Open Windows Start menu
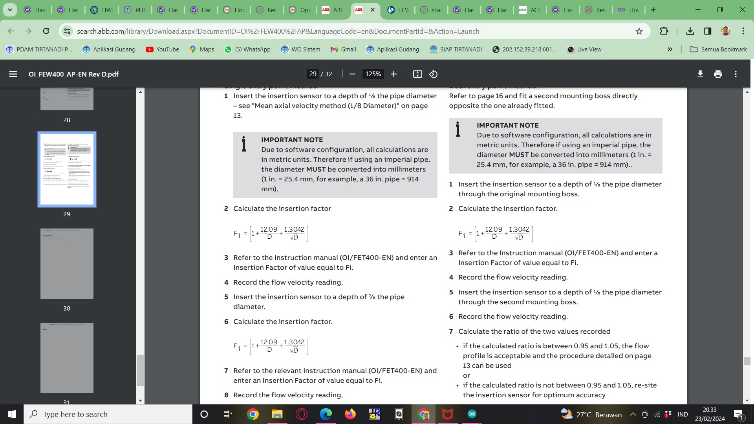The height and width of the screenshot is (424, 754). pos(12,414)
